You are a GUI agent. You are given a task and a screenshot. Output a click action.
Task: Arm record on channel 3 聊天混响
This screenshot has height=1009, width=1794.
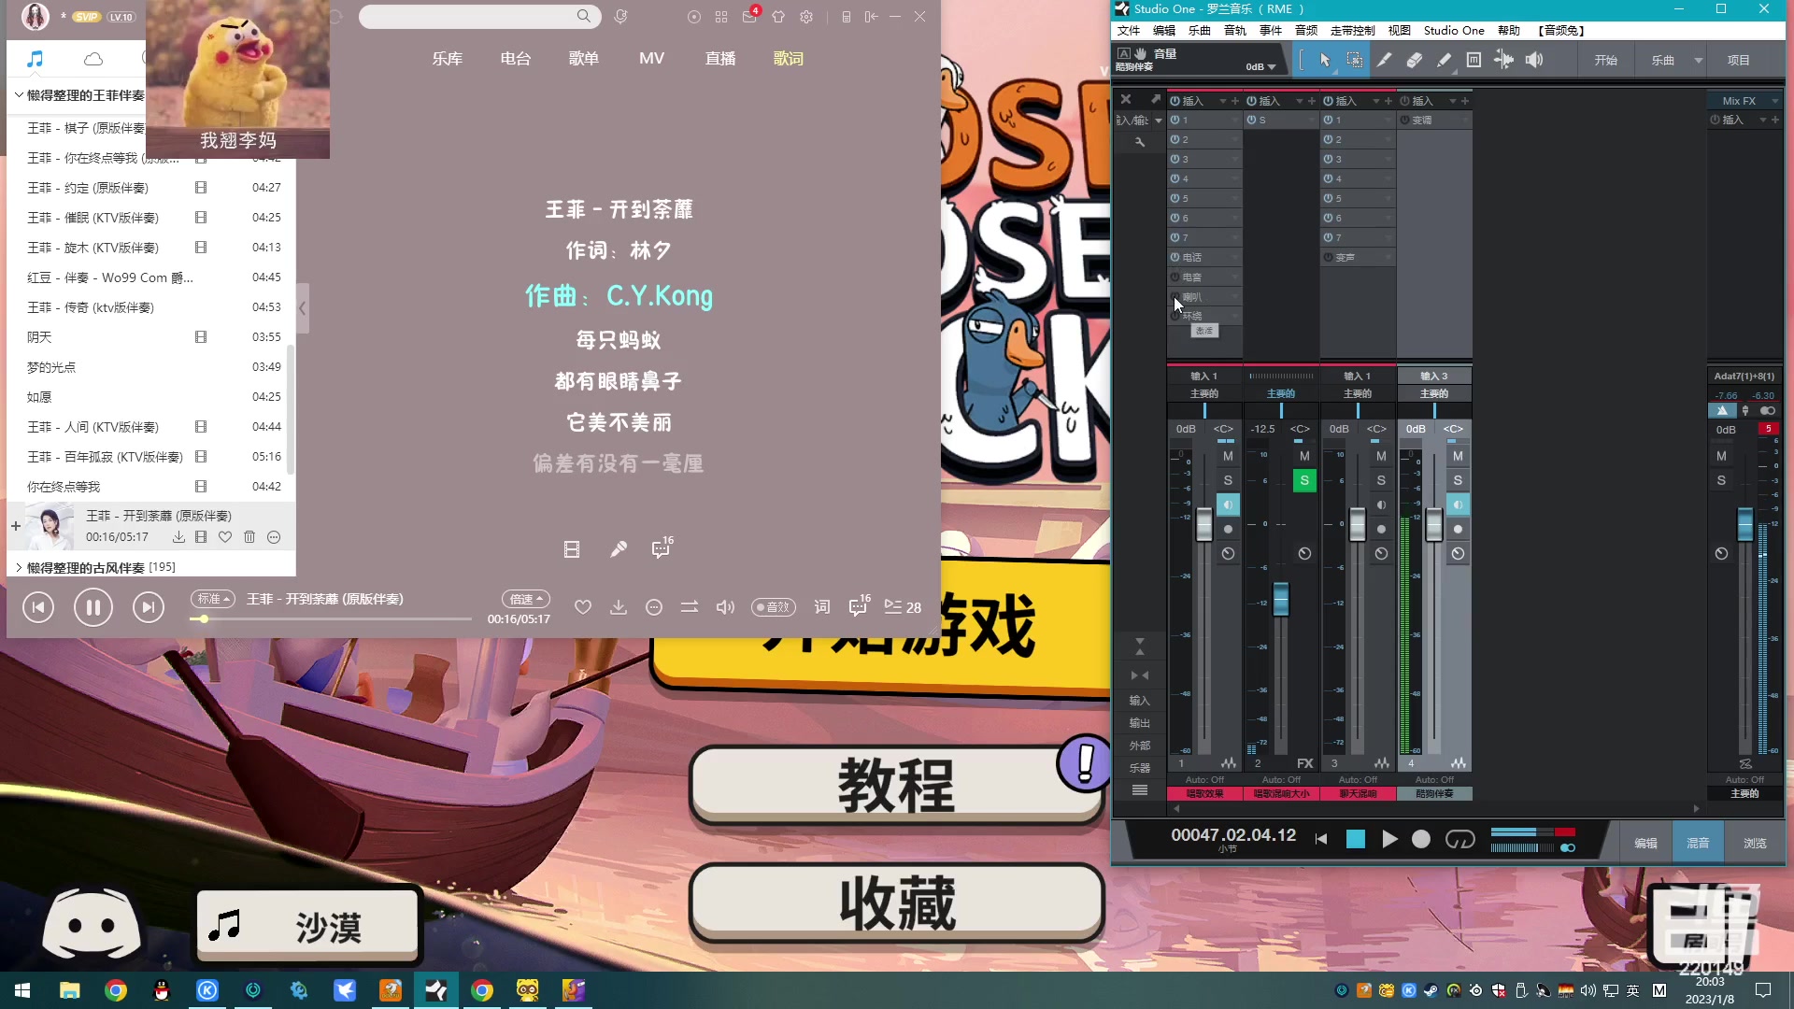point(1381,529)
